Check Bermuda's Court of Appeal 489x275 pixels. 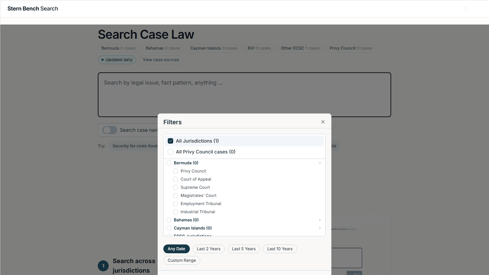176,179
